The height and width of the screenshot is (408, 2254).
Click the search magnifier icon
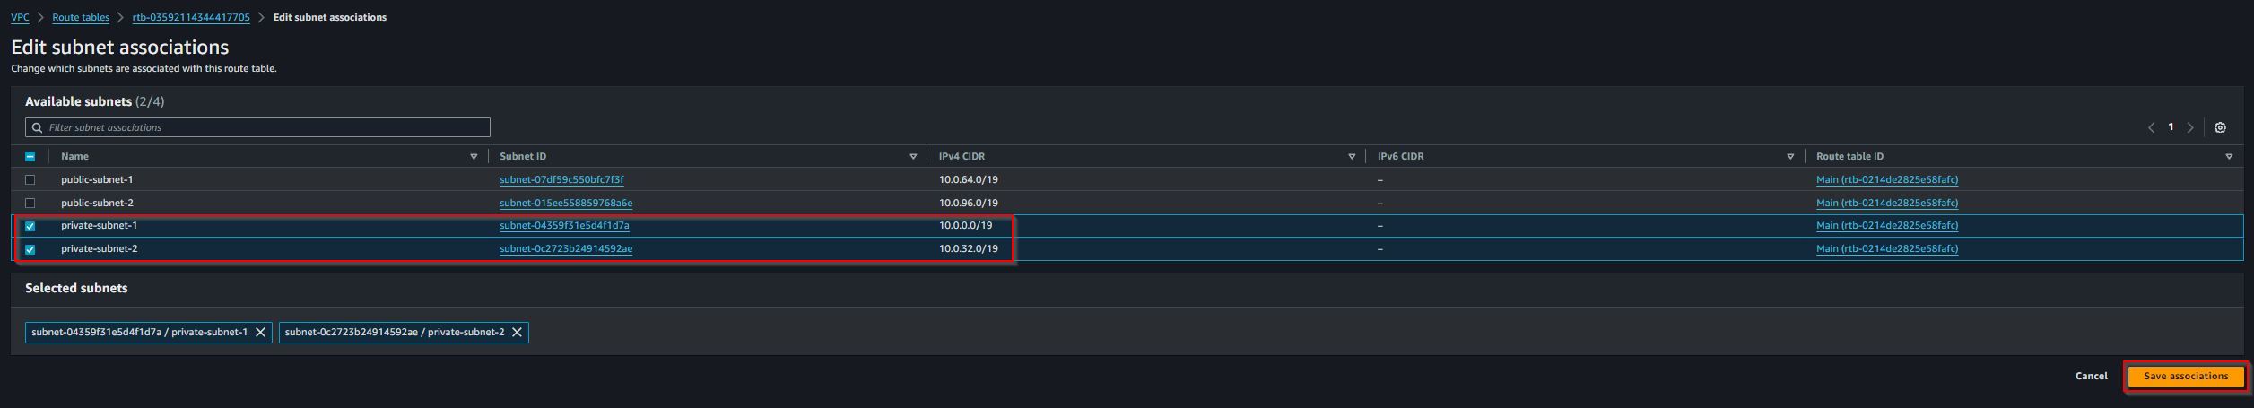(x=37, y=128)
